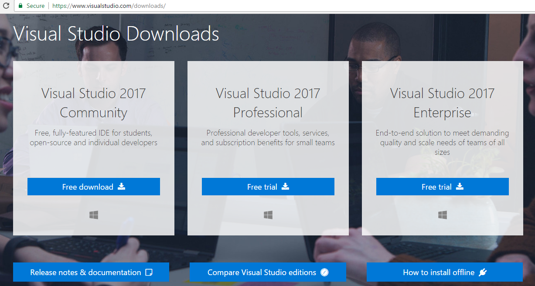Click the 'Free, fully-featured IDE for students' description
The width and height of the screenshot is (535, 286).
94,137
